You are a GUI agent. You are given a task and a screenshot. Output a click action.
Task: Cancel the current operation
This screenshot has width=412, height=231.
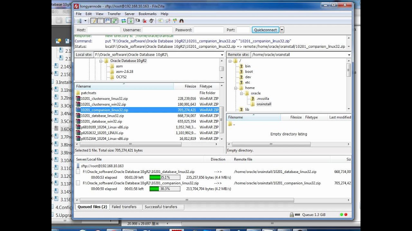tap(138, 21)
